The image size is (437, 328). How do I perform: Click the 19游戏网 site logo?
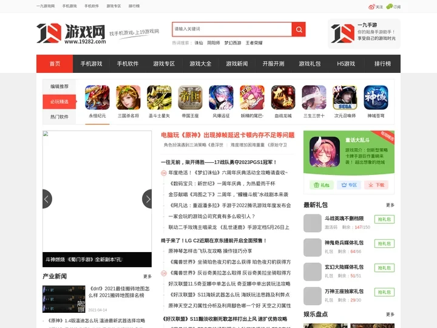tap(72, 33)
